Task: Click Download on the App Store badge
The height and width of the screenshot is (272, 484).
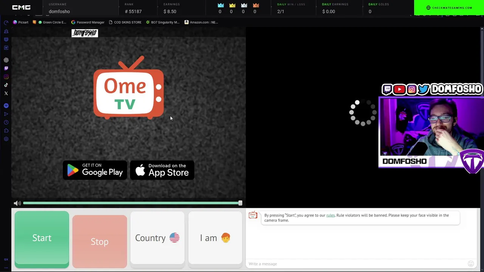Action: point(162,170)
